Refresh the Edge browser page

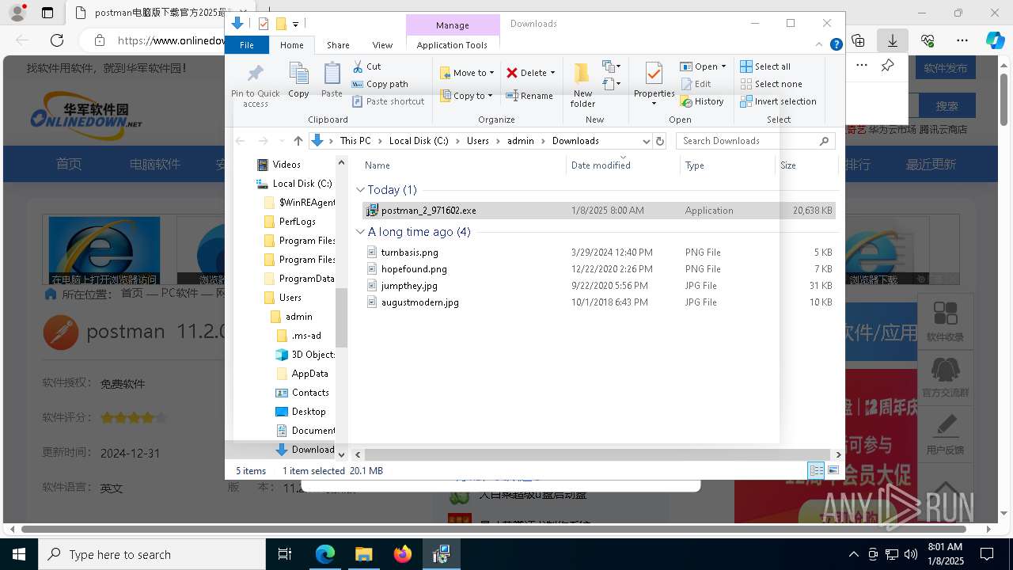pos(57,40)
